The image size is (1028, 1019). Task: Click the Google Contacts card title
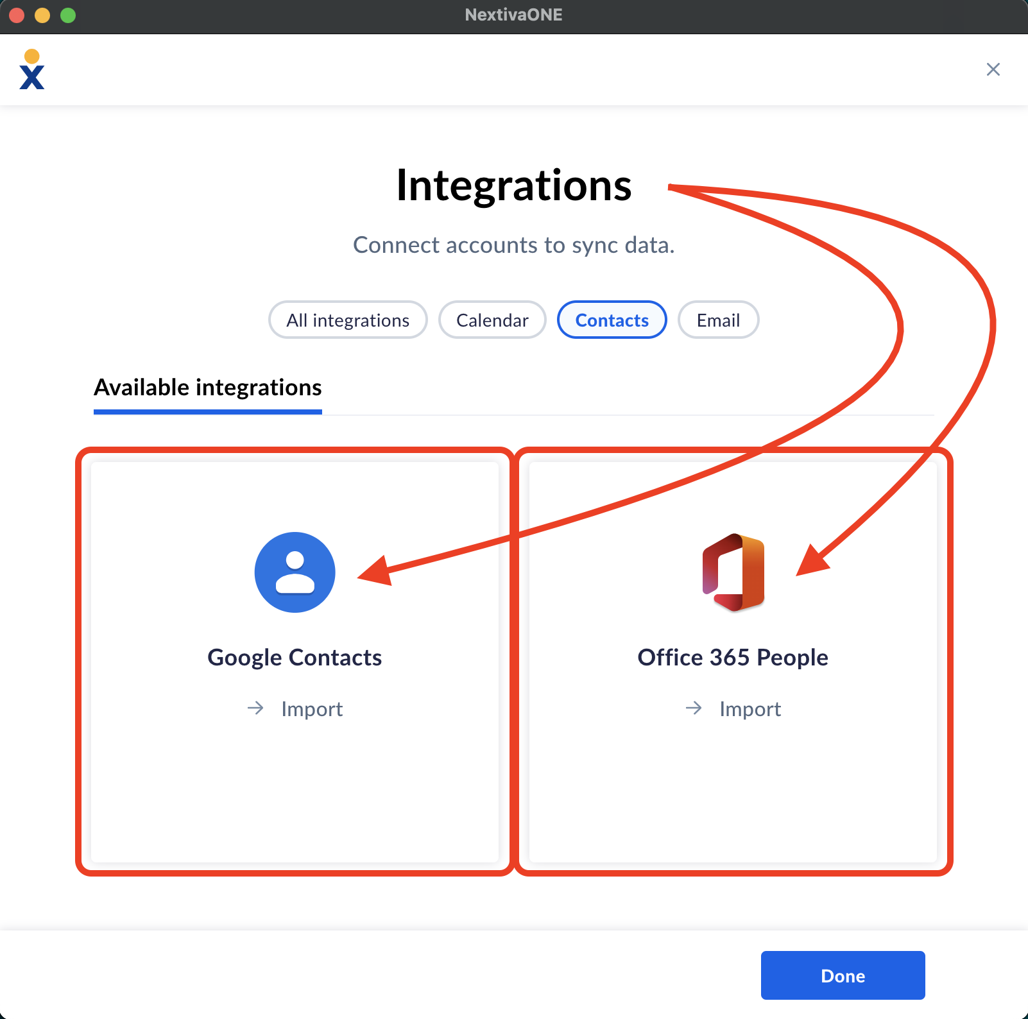(x=295, y=658)
